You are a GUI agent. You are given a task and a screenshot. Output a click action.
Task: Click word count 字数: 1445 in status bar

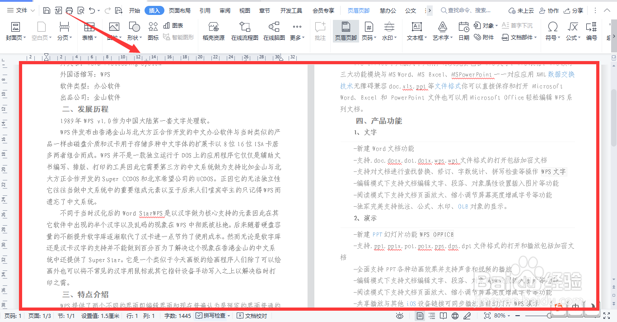tap(178, 316)
